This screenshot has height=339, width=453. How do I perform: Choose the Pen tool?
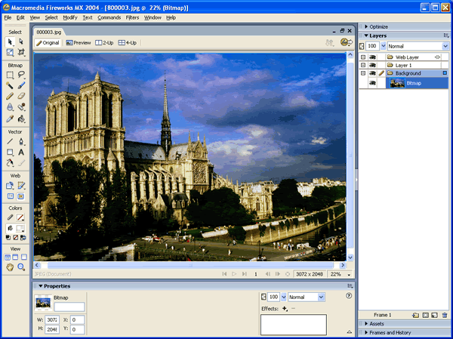[x=21, y=141]
